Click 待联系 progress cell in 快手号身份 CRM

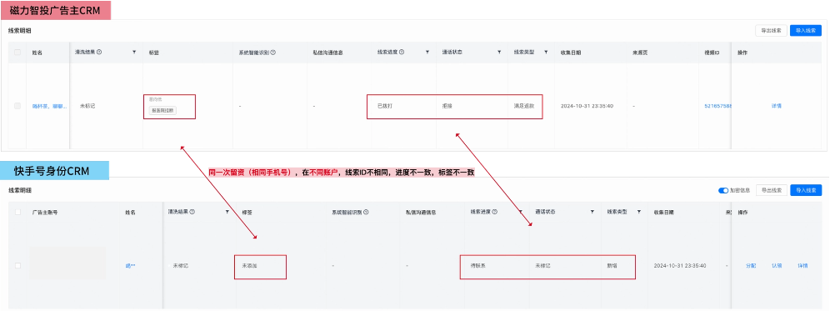click(478, 265)
